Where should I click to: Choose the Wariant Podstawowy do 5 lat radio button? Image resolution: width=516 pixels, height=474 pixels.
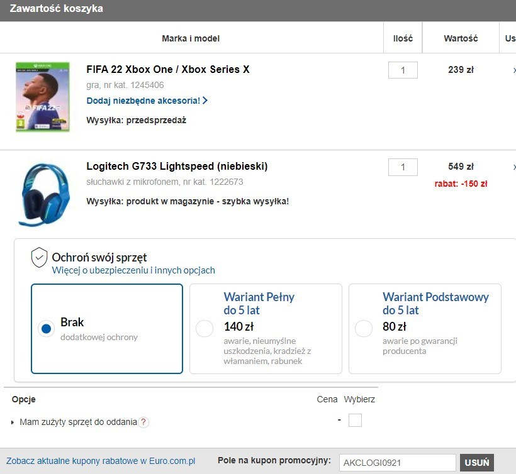[x=364, y=328]
